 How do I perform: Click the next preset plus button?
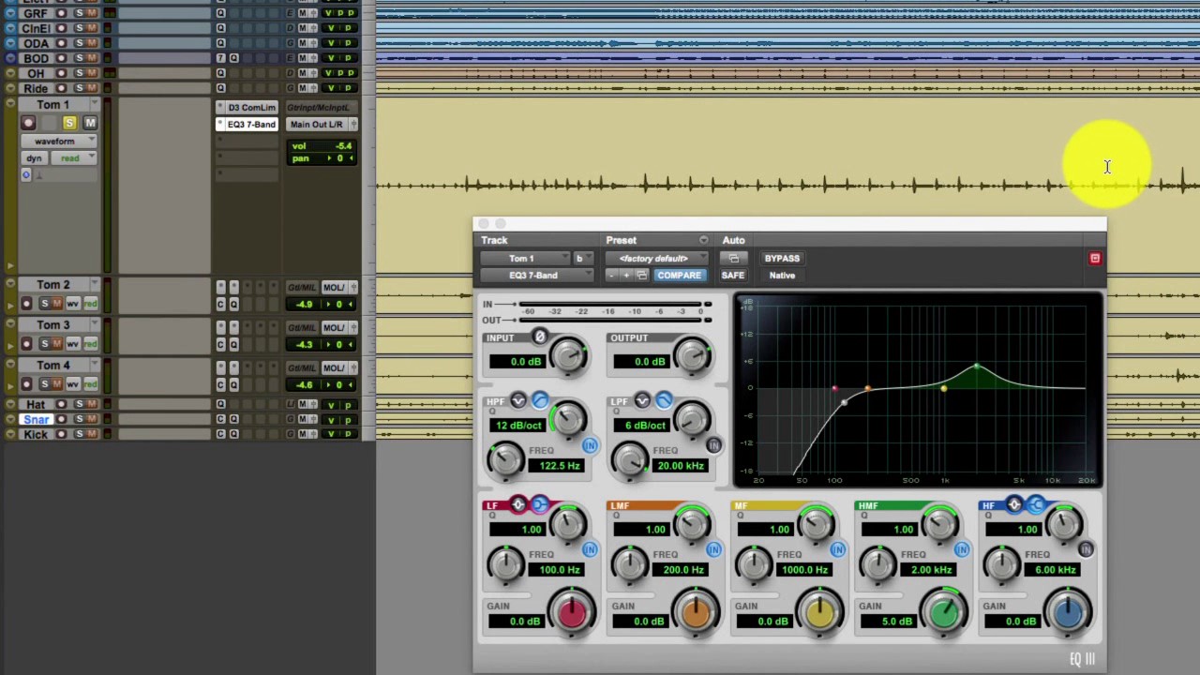pyautogui.click(x=626, y=276)
